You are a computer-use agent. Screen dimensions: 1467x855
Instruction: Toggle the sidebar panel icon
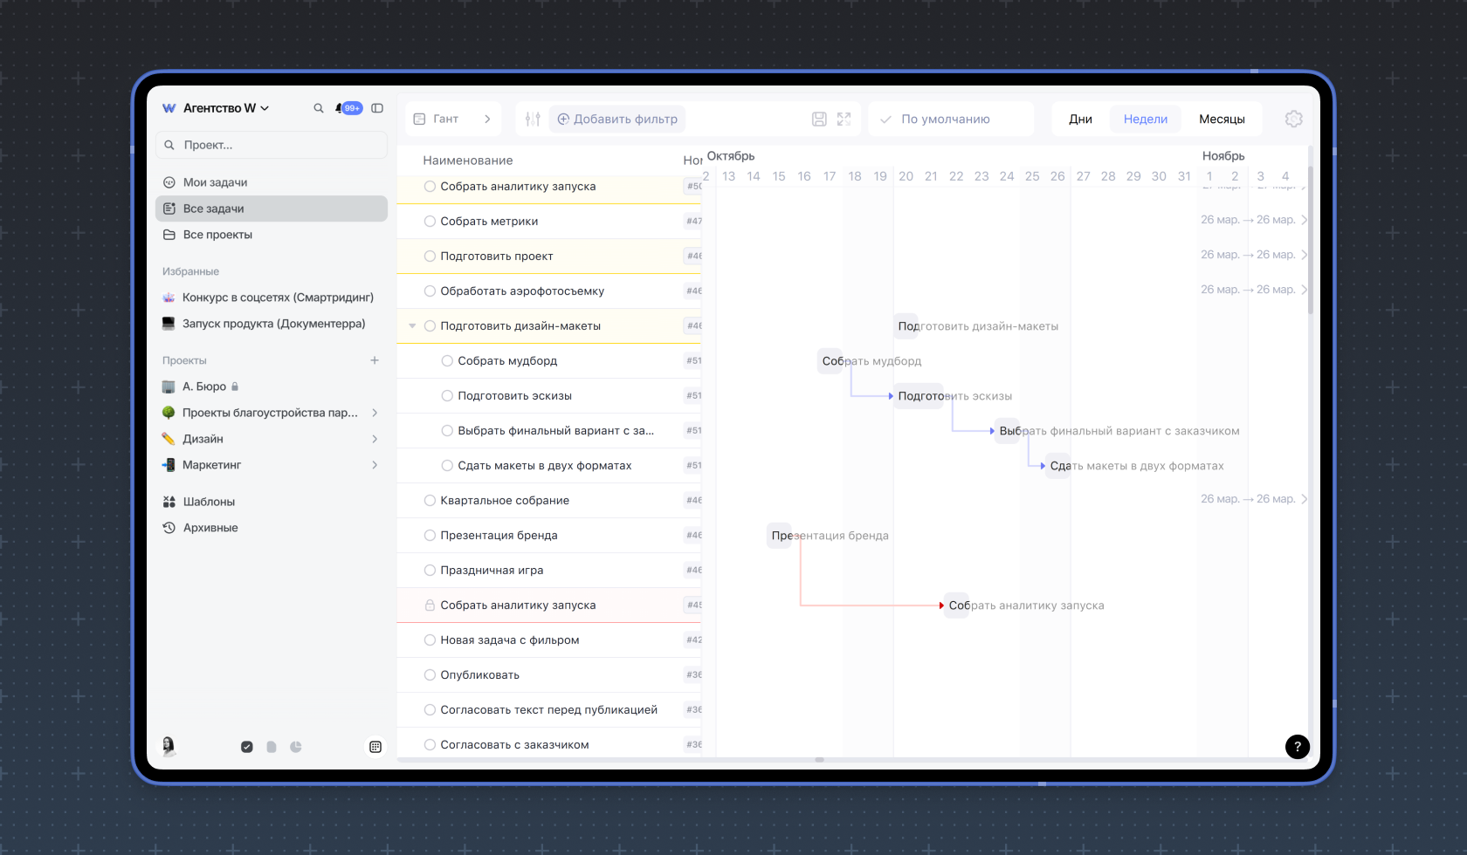(377, 108)
